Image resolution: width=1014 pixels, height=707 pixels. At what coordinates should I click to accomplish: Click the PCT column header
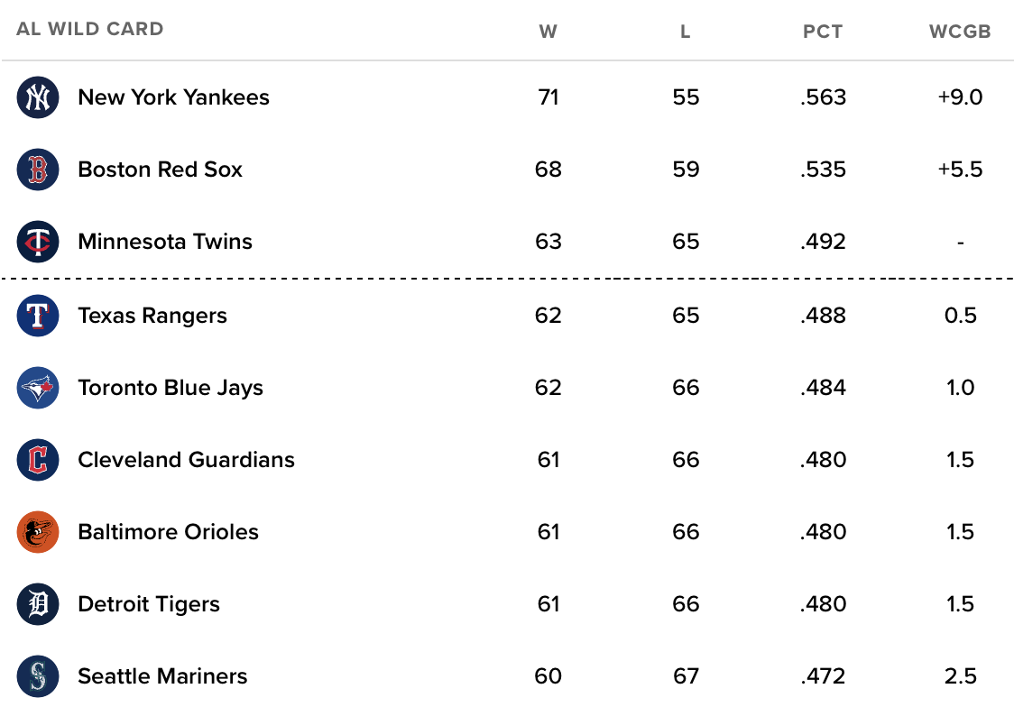coord(823,32)
